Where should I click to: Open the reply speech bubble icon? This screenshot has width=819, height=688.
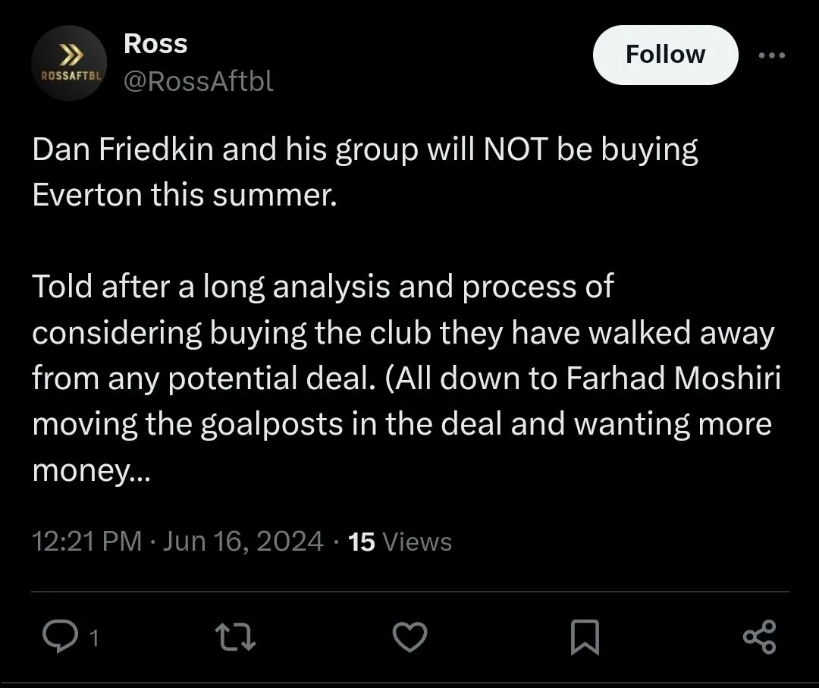pos(55,637)
